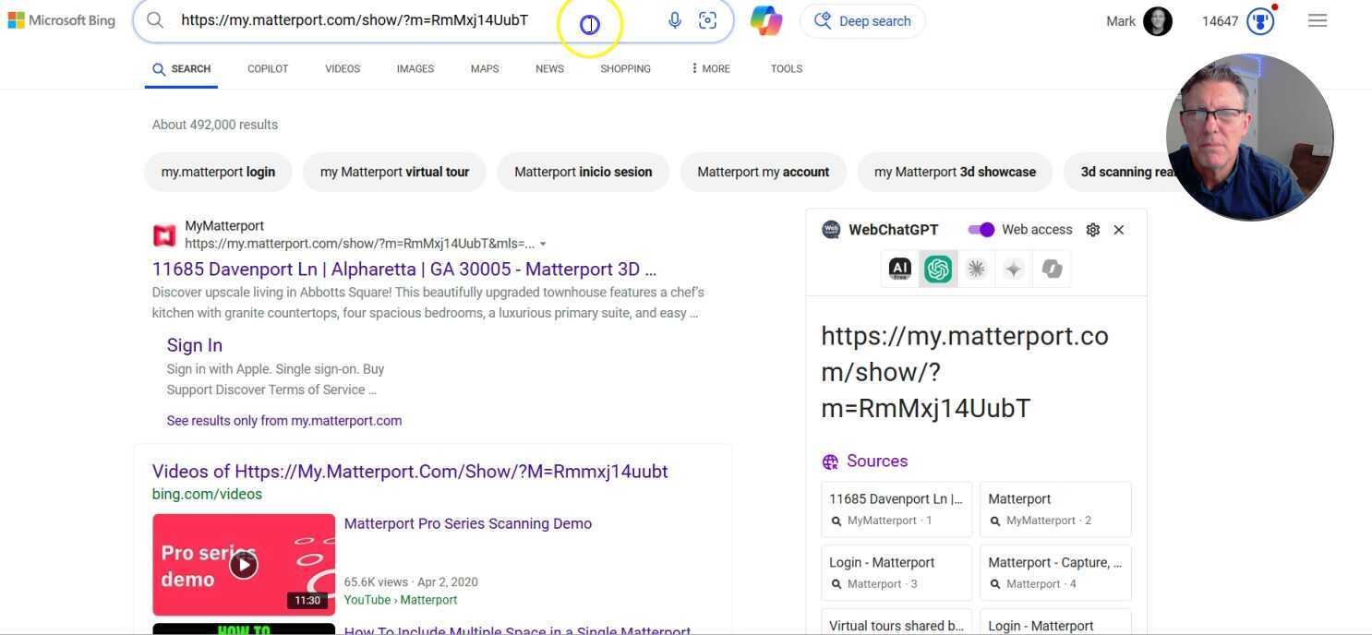
Task: Select the Gemini sparkle model icon
Action: tap(1014, 269)
